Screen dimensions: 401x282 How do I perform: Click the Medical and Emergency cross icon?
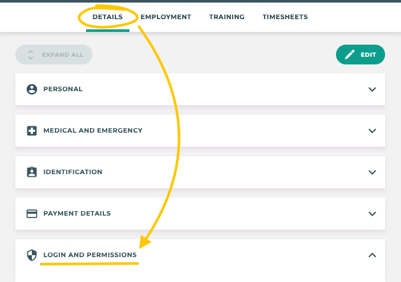click(x=32, y=131)
